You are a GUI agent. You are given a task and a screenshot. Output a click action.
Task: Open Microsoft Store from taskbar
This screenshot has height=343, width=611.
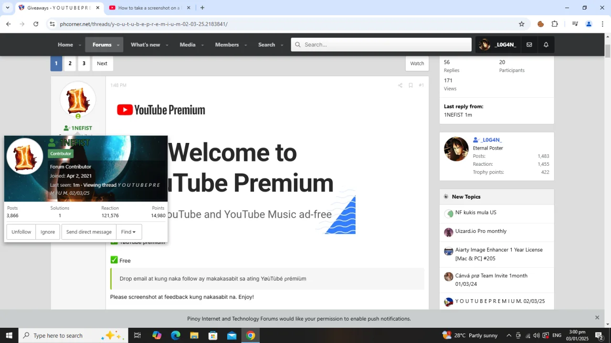coord(213,335)
